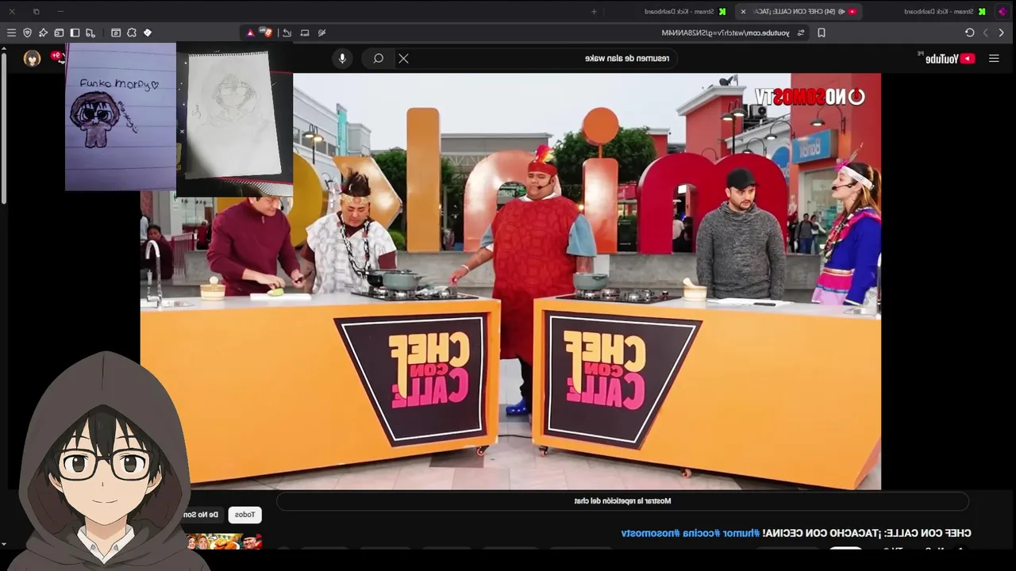The width and height of the screenshot is (1016, 571).
Task: Click 'Mostrar la repetición del chat' button
Action: click(622, 501)
